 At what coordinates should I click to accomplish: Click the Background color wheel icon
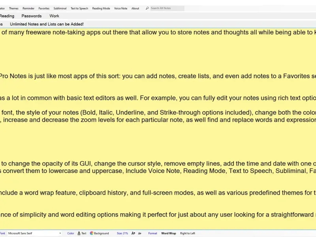click(x=92, y=233)
